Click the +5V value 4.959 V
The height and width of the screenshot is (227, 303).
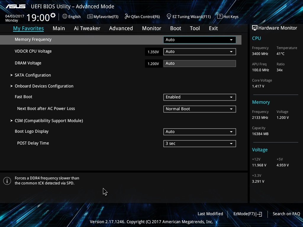point(283,165)
